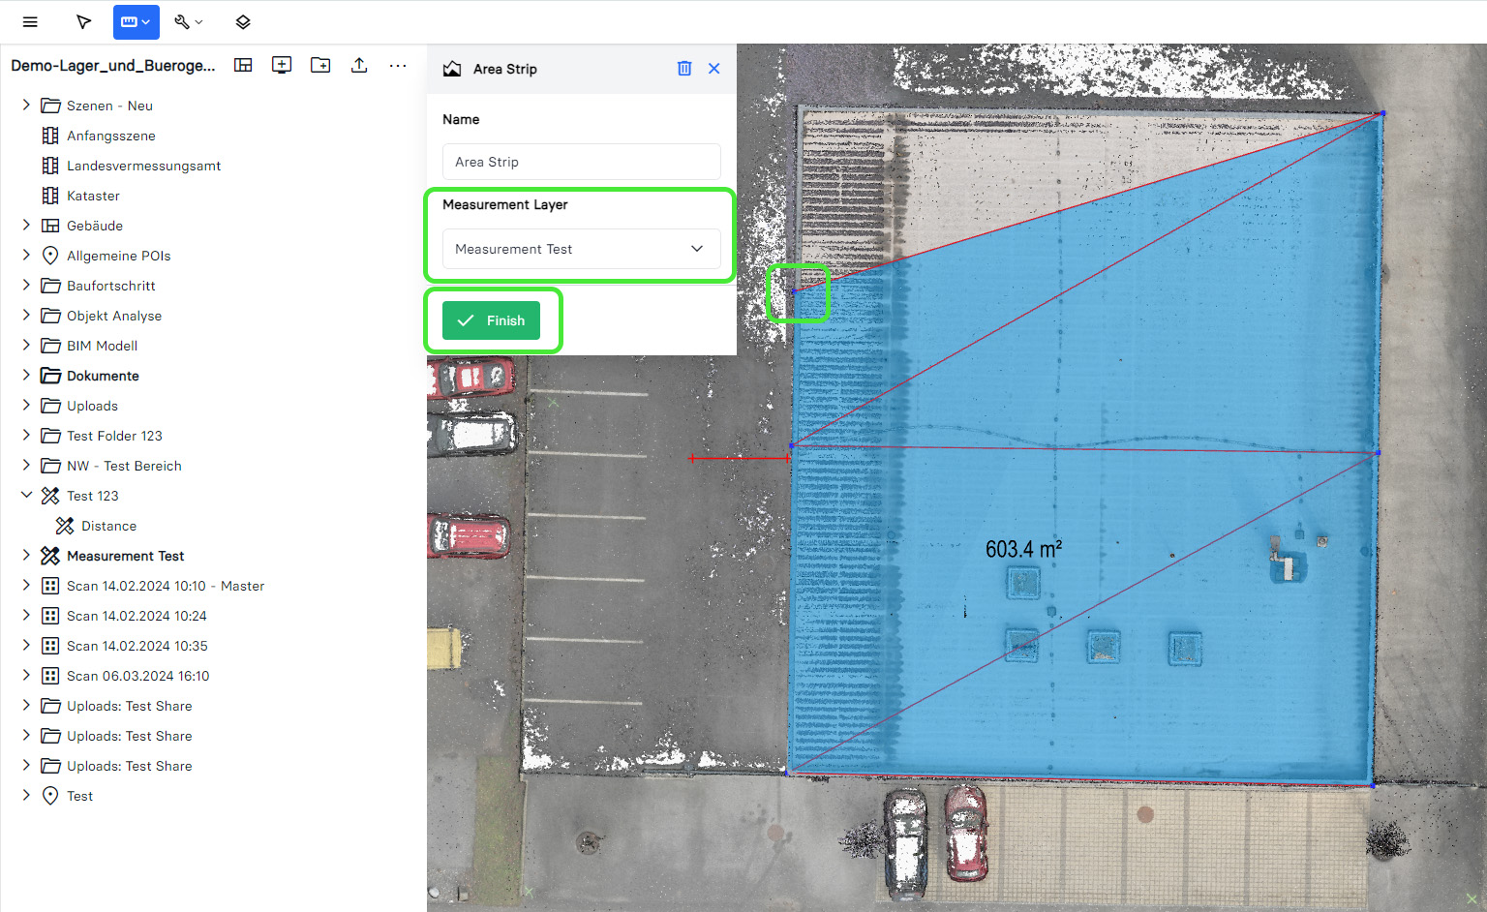Open the hamburger main menu

coord(30,21)
